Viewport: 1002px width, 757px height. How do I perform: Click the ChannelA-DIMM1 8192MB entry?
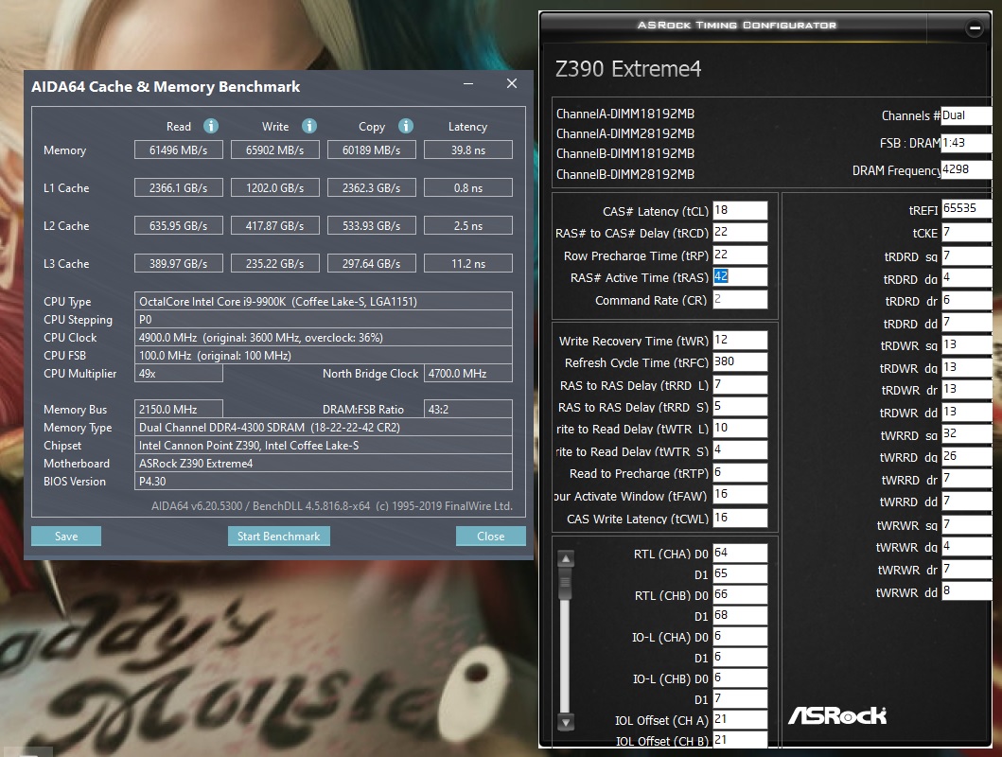[x=625, y=114]
